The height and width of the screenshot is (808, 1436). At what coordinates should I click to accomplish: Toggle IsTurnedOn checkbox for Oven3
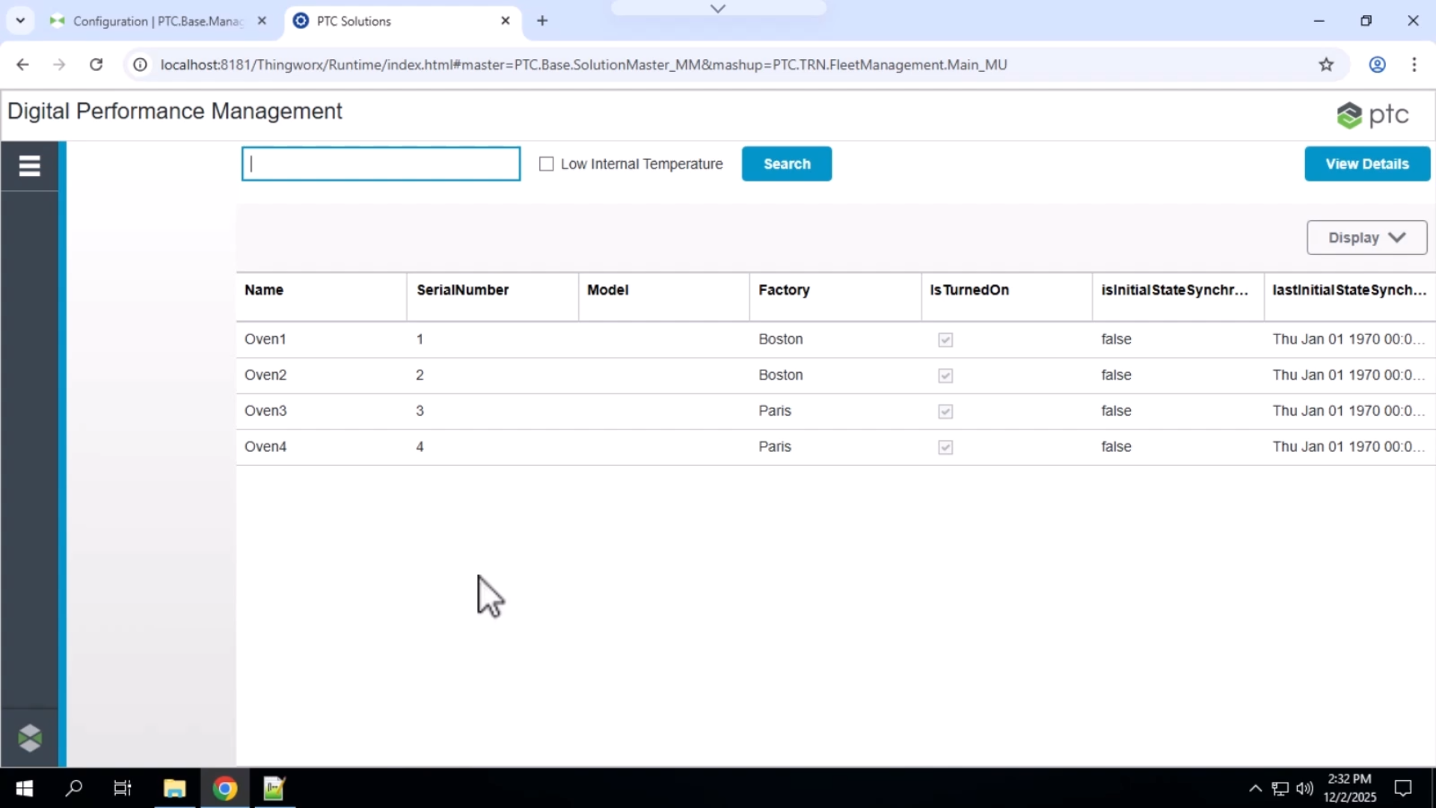click(945, 411)
